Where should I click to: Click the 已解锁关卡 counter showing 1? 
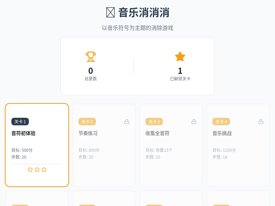click(x=180, y=71)
